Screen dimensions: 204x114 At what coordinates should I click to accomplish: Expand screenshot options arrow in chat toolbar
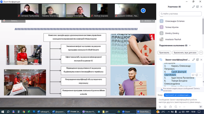click(x=180, y=107)
